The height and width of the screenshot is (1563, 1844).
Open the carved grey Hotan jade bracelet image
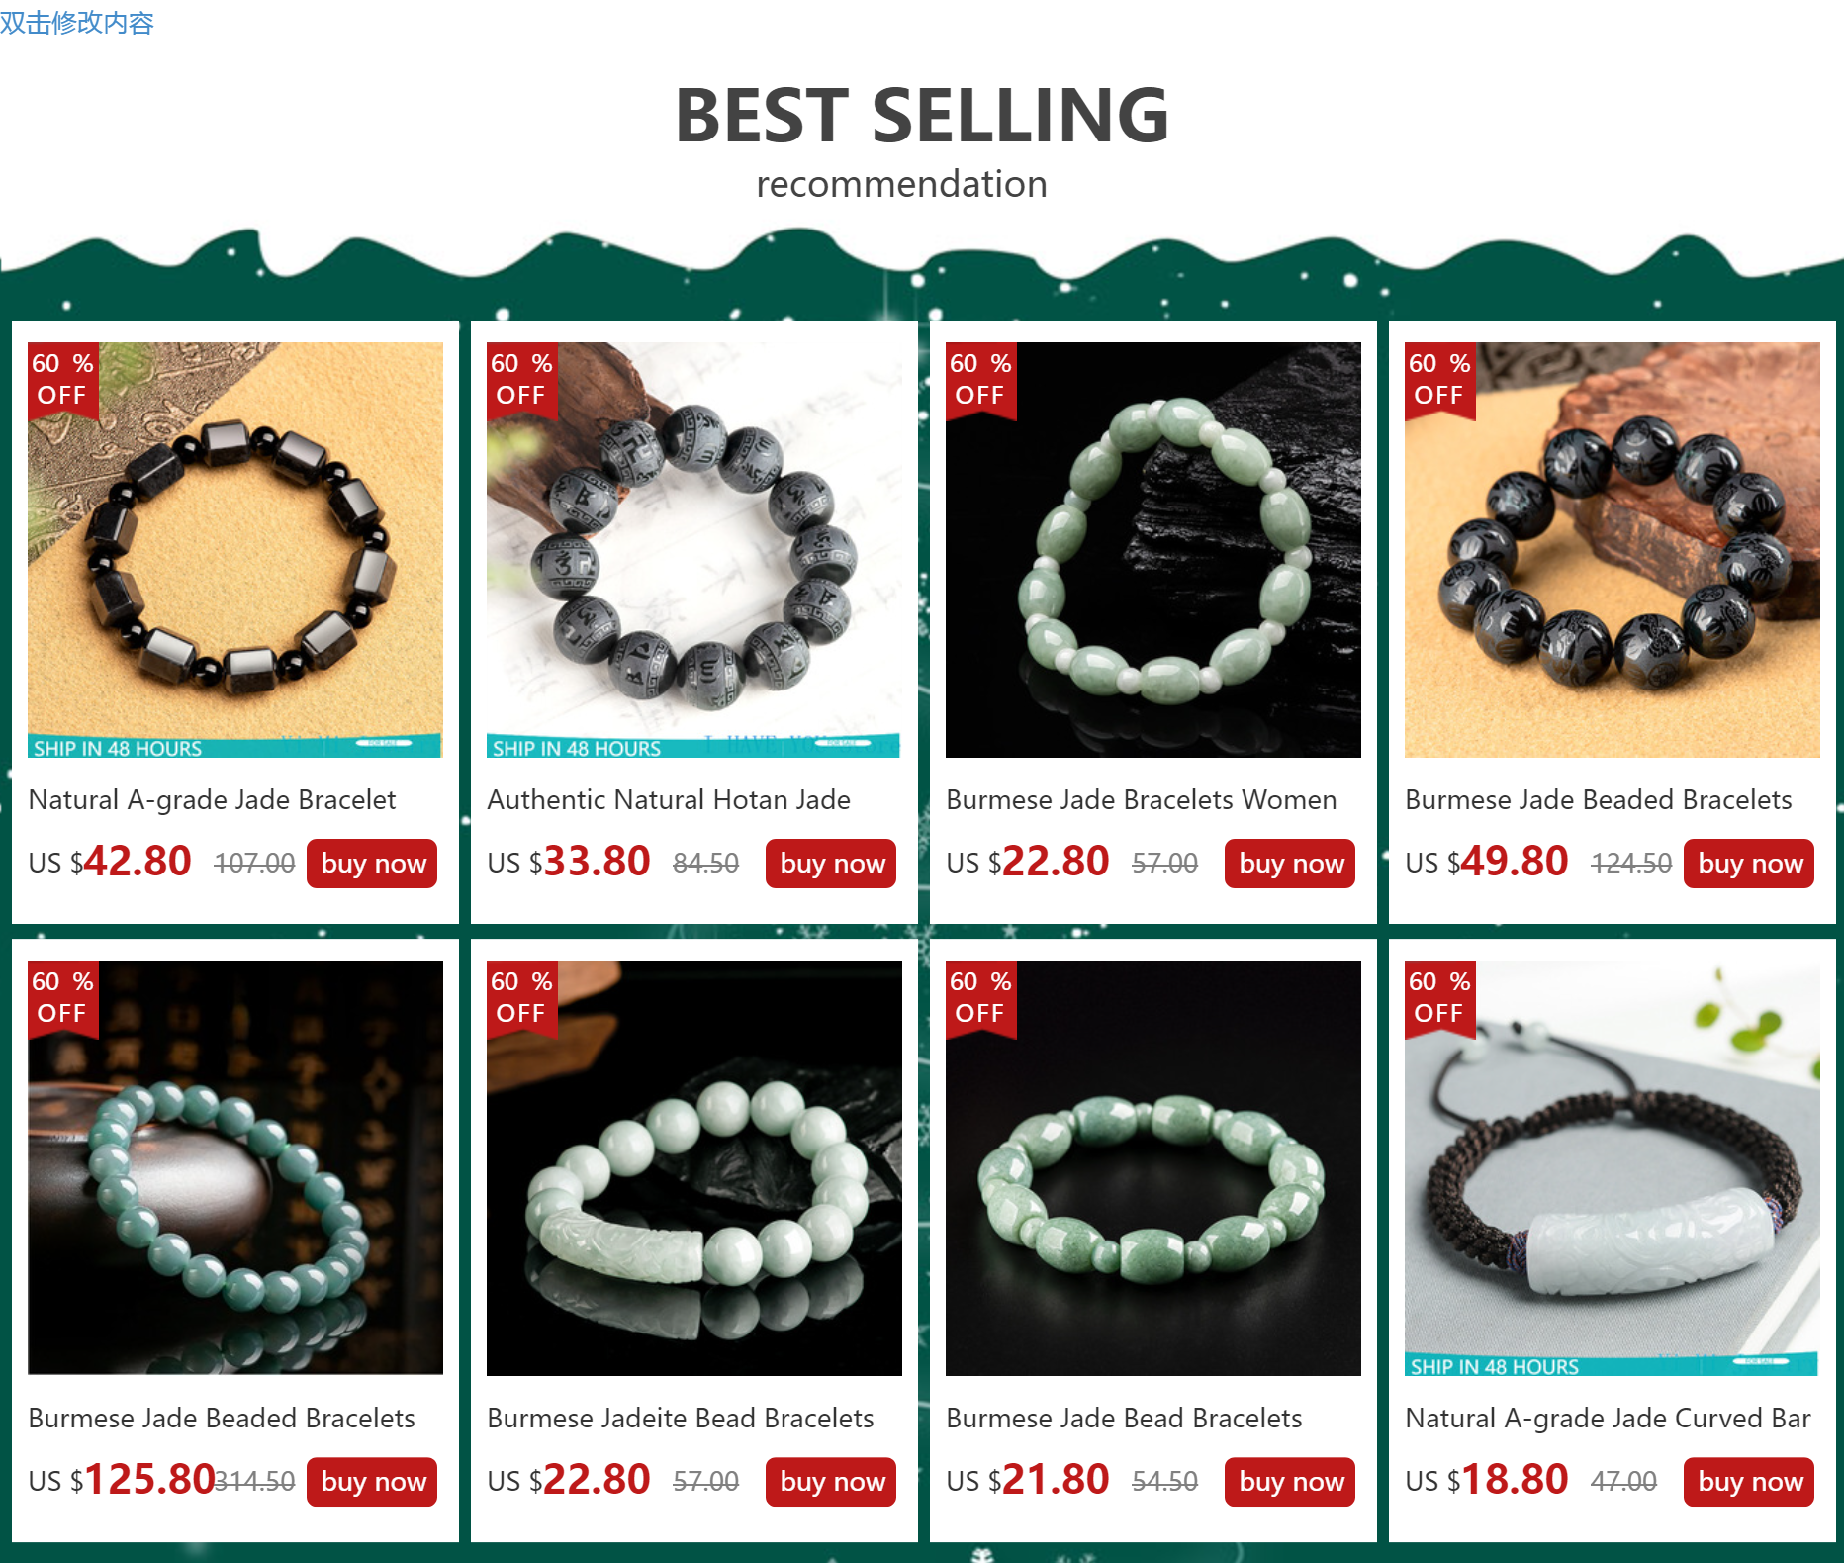click(694, 550)
